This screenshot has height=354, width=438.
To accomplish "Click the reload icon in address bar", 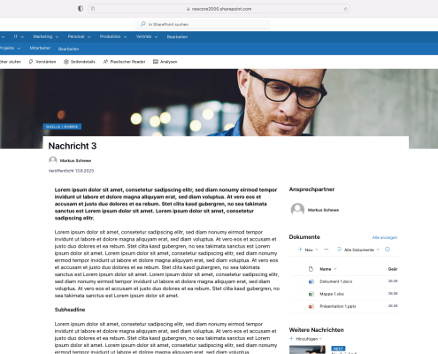I will 345,9.
